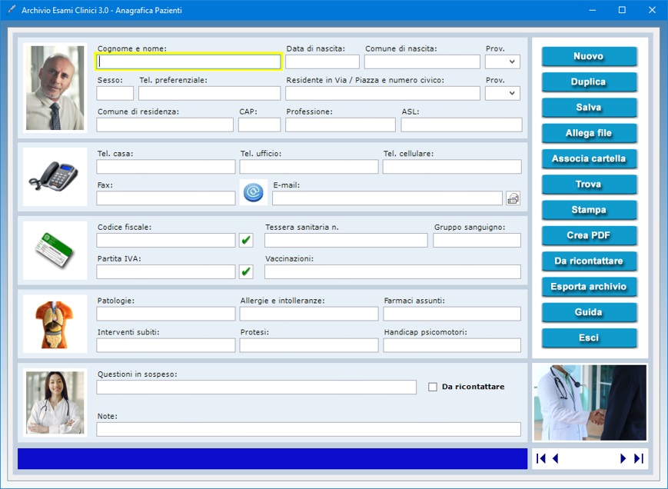The width and height of the screenshot is (668, 489).
Task: Click the Tel. cellulare field
Action: click(452, 167)
